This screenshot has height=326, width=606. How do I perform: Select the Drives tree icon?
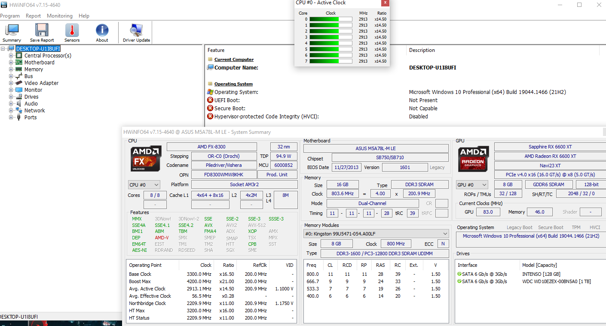click(19, 97)
